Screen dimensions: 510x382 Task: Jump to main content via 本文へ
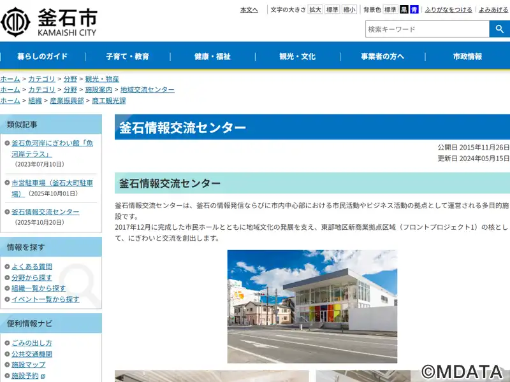coord(249,10)
